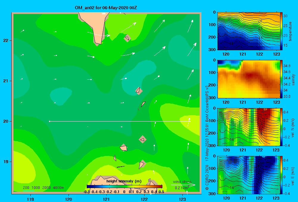Click the white transect line along 20°N

[x=120, y=121]
